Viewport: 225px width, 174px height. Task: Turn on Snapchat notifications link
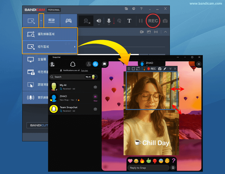[x=84, y=71]
